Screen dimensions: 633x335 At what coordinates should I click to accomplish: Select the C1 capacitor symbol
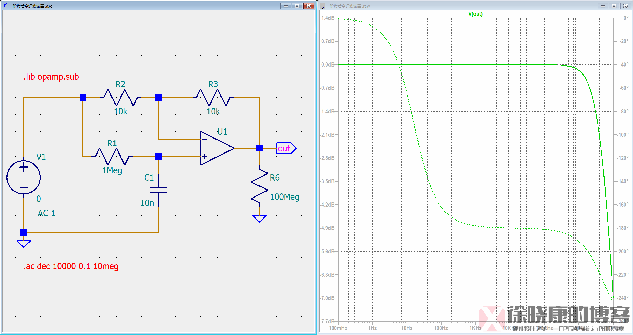click(x=159, y=190)
